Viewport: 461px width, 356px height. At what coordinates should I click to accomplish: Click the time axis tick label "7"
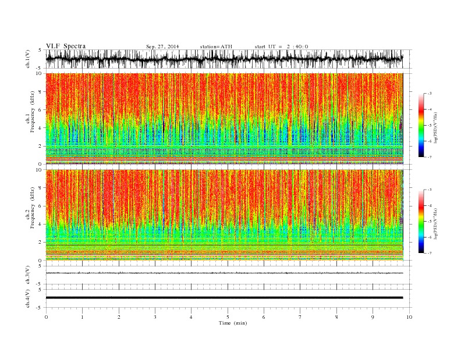(x=300, y=317)
